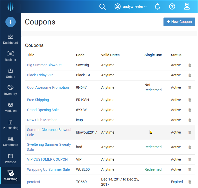Delete the Free Shipping coupon
Screen dimensions: 198x188
190,100
